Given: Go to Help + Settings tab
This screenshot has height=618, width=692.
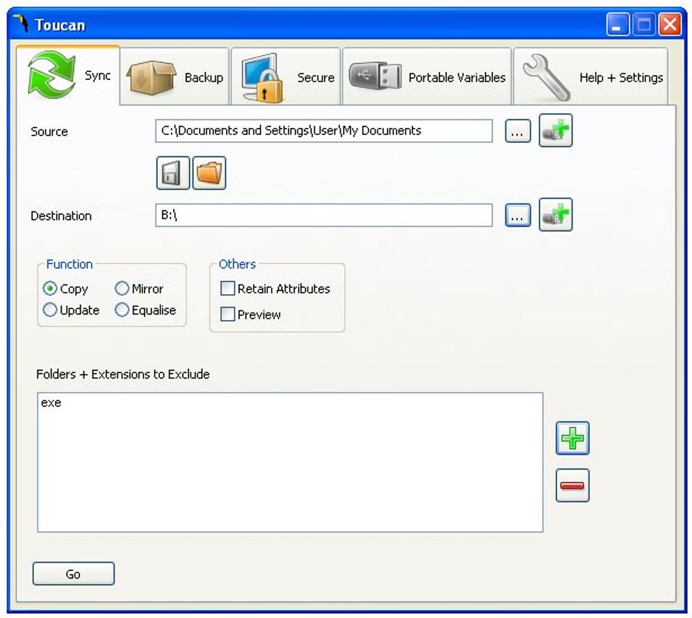Looking at the screenshot, I should [x=591, y=77].
